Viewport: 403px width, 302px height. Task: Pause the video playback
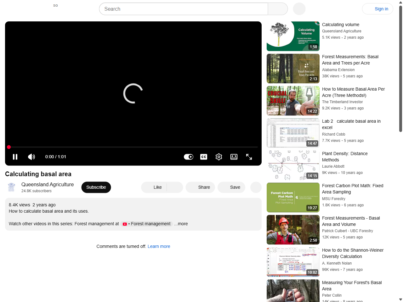(x=15, y=157)
